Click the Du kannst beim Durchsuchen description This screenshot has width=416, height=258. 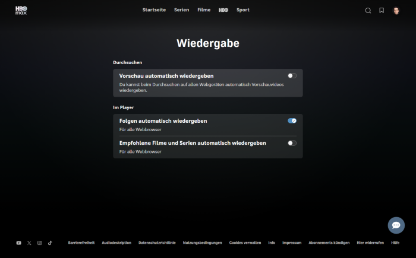click(x=201, y=87)
